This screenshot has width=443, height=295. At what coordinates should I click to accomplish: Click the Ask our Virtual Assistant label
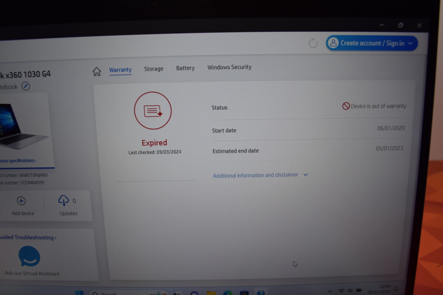click(x=32, y=274)
